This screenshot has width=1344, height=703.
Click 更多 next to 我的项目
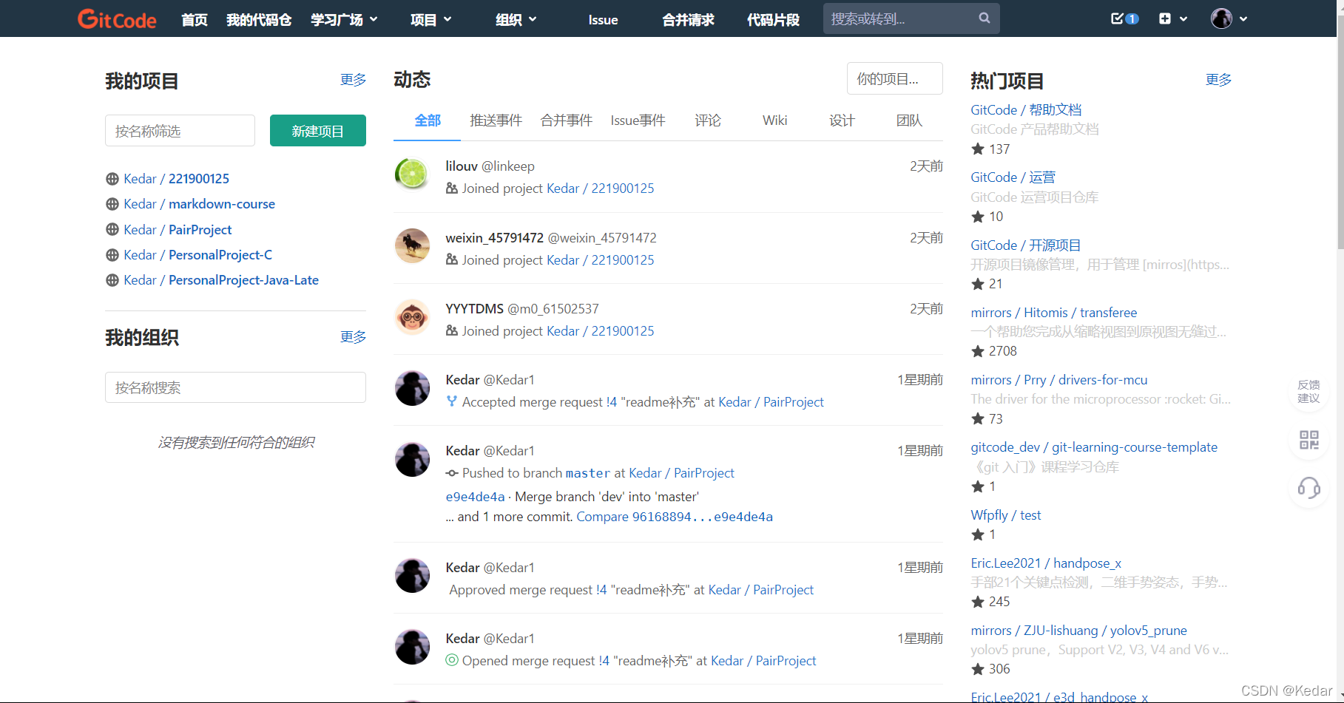coord(353,80)
